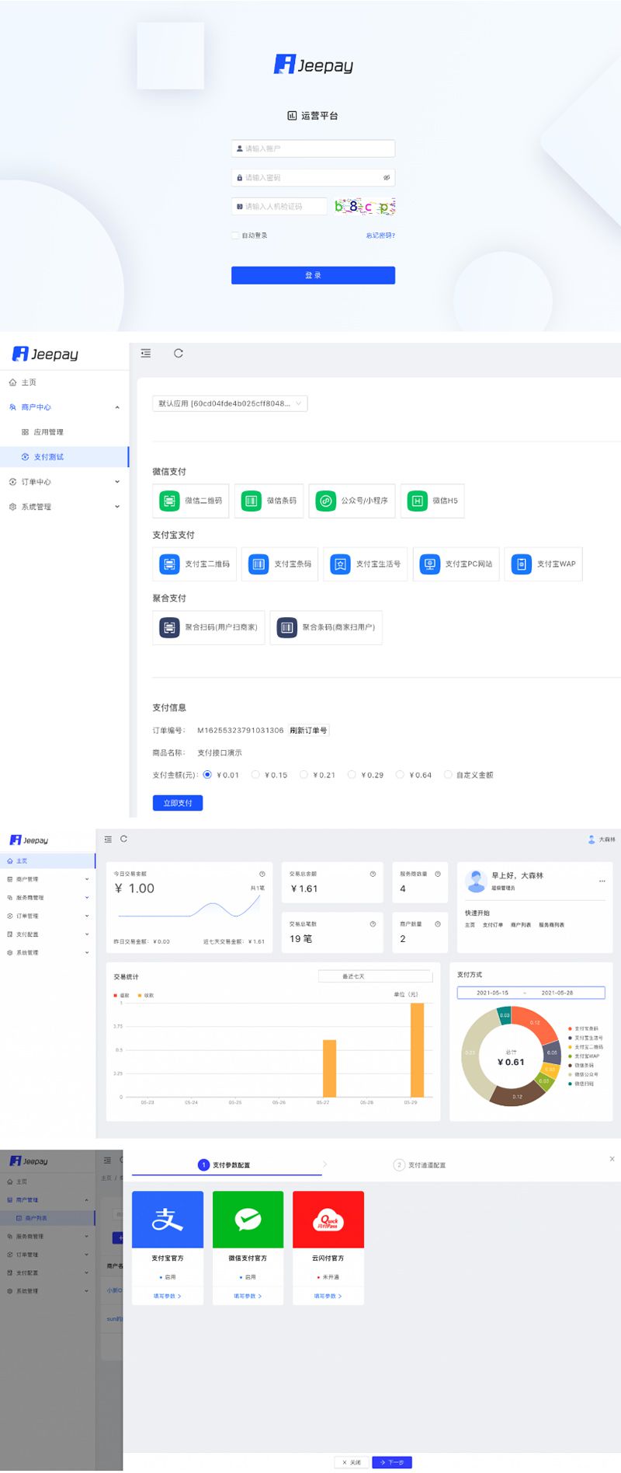621x1473 pixels.
Task: Toggle password visibility eye icon
Action: pyautogui.click(x=386, y=178)
